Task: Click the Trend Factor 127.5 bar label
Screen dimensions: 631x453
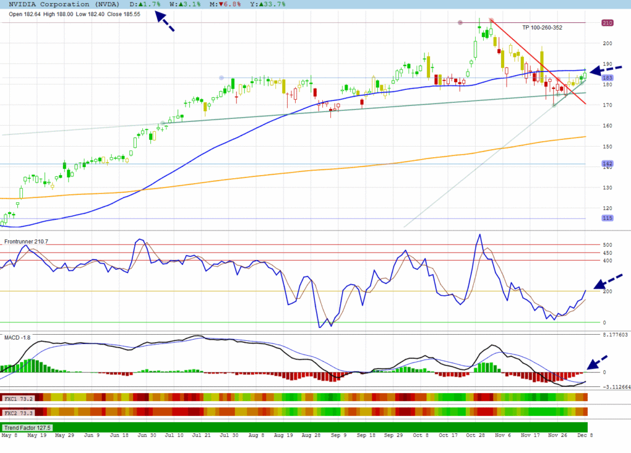Action: pyautogui.click(x=28, y=427)
